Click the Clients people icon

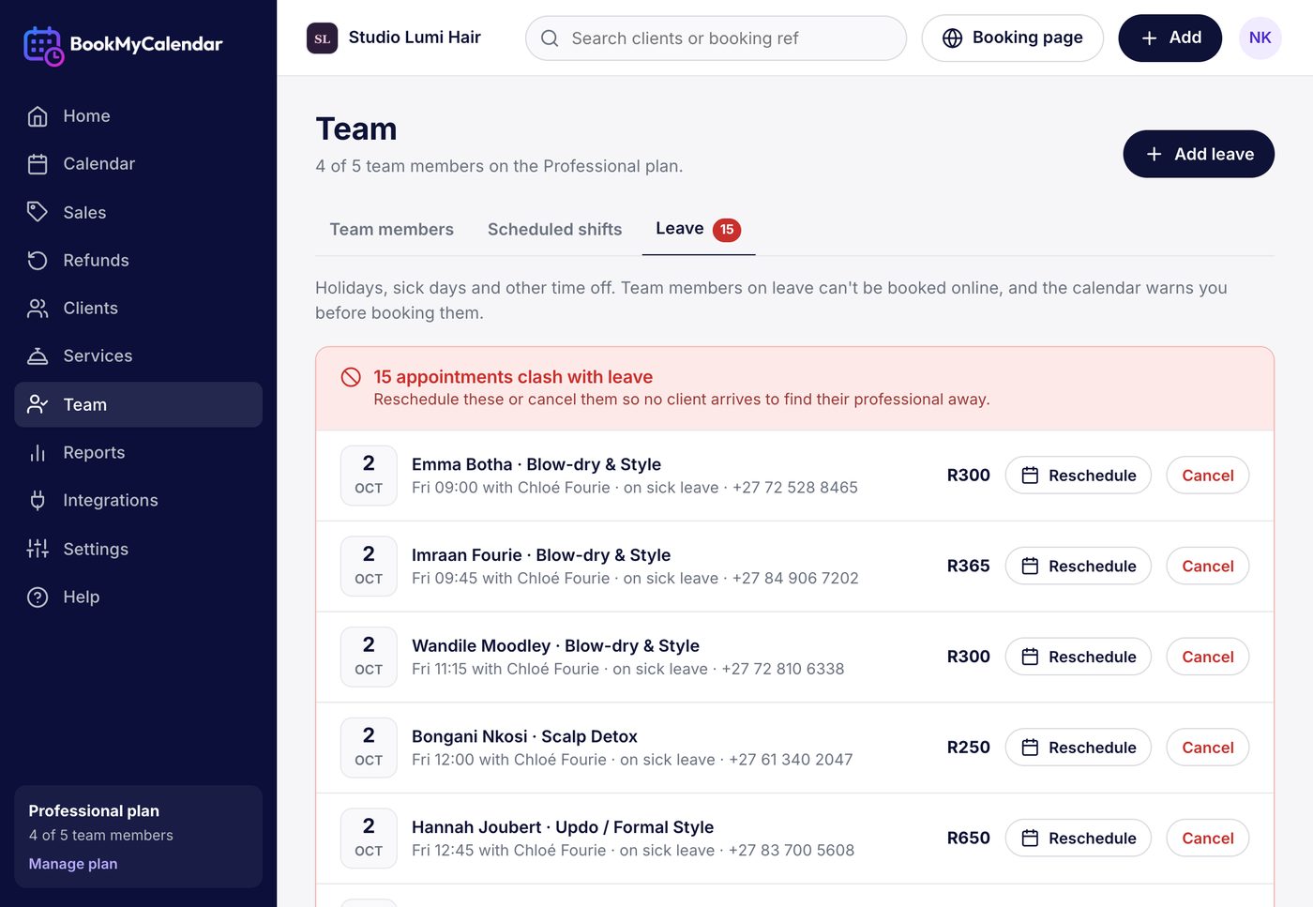38,309
